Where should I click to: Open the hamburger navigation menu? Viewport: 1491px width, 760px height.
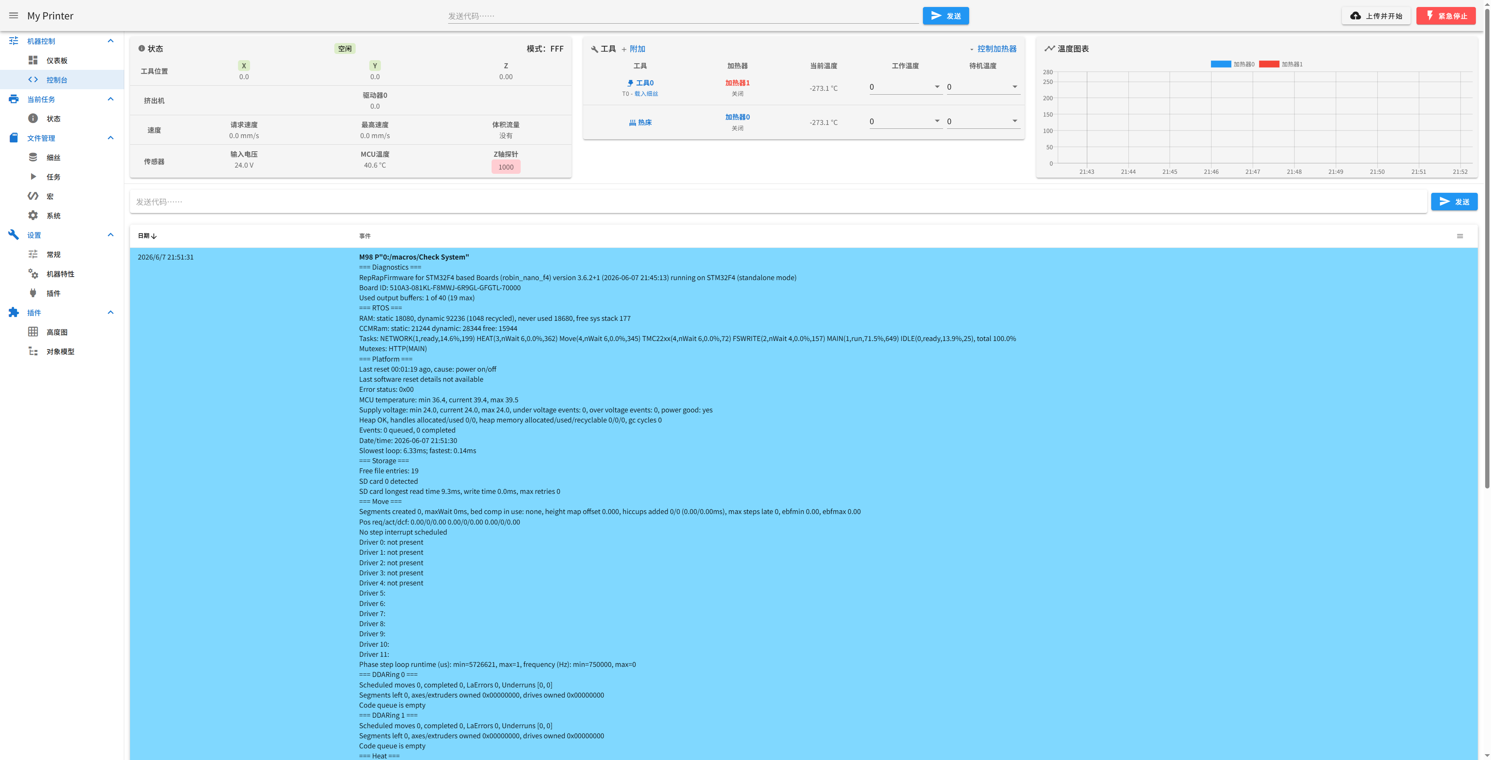coord(13,16)
